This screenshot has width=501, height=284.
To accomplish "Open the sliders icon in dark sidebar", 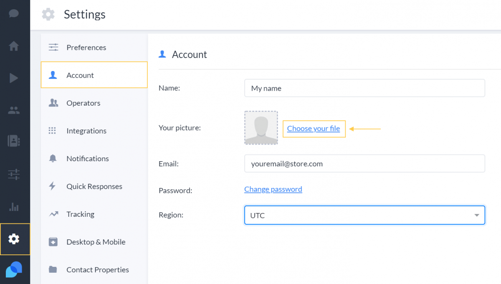I will 14,174.
